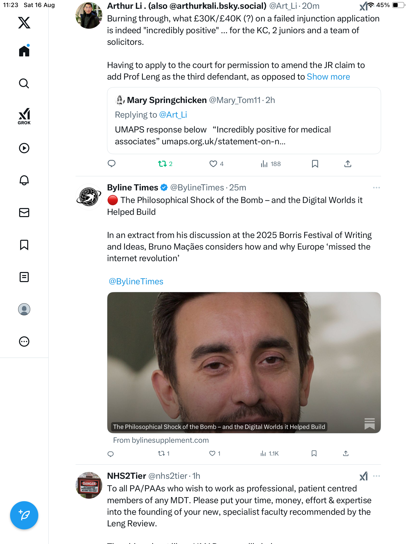This screenshot has height=544, width=408.
Task: Toggle bookmark on Byline Times post
Action: point(314,454)
